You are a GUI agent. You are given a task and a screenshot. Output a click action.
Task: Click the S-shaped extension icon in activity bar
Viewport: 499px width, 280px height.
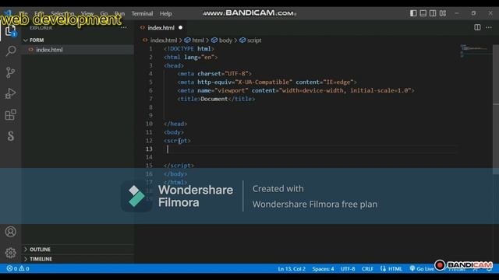coord(10,136)
